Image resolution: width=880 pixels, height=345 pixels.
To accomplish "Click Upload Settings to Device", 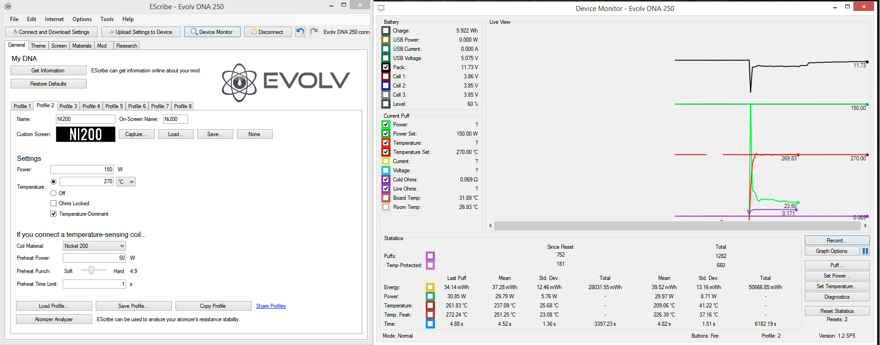I will (x=141, y=32).
